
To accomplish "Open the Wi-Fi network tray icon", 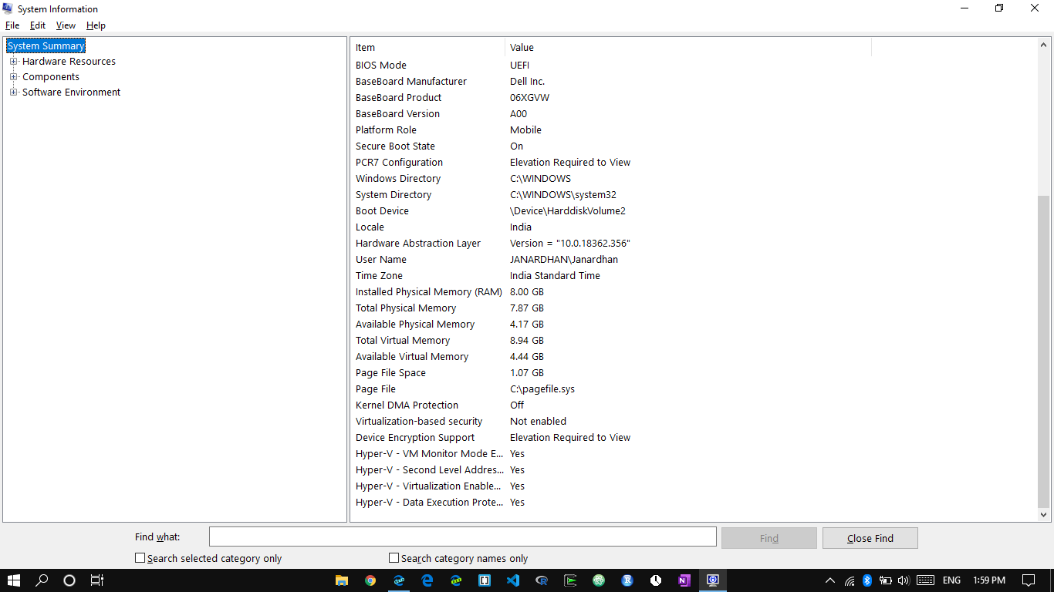I will pyautogui.click(x=850, y=580).
